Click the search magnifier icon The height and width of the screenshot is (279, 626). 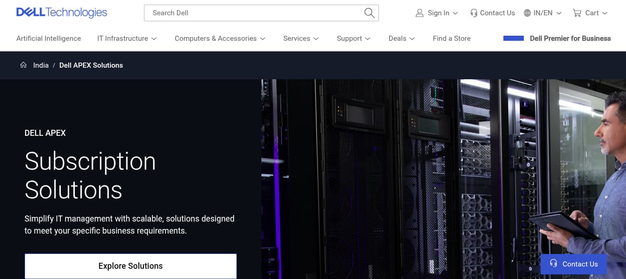tap(369, 13)
